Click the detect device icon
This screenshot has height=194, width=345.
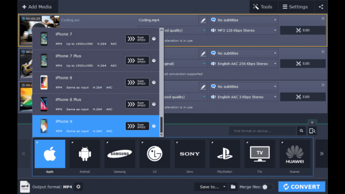pos(312,131)
